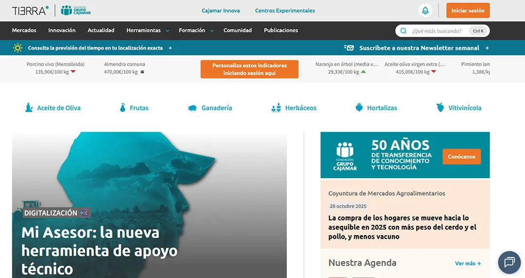
Task: Click the Ctrl K shortcut badge
Action: [x=478, y=31]
